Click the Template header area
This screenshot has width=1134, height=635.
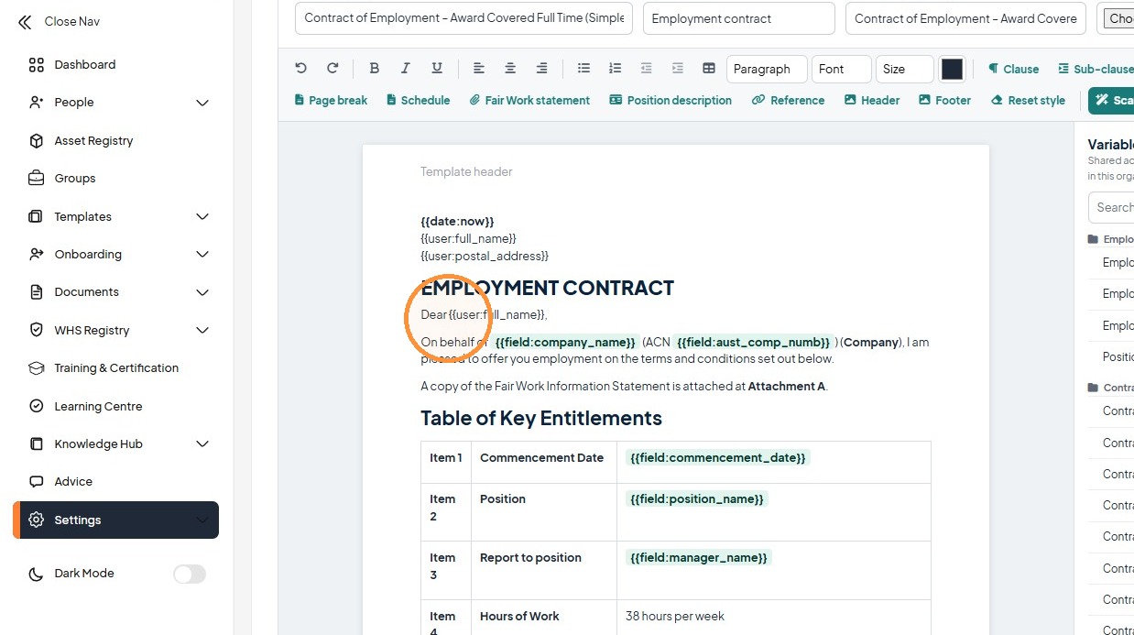[466, 172]
